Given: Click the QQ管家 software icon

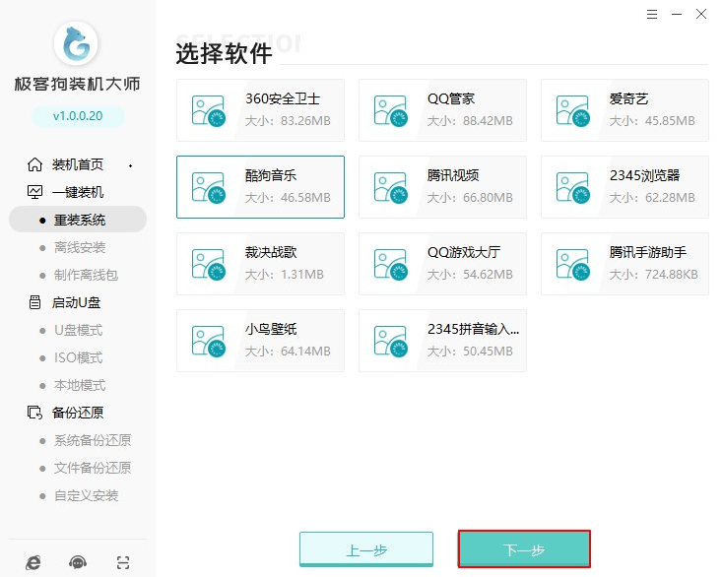Looking at the screenshot, I should click(x=391, y=110).
